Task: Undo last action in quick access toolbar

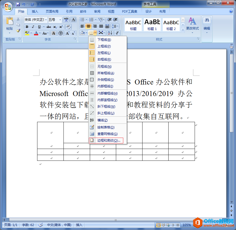Action: [x=23, y=4]
